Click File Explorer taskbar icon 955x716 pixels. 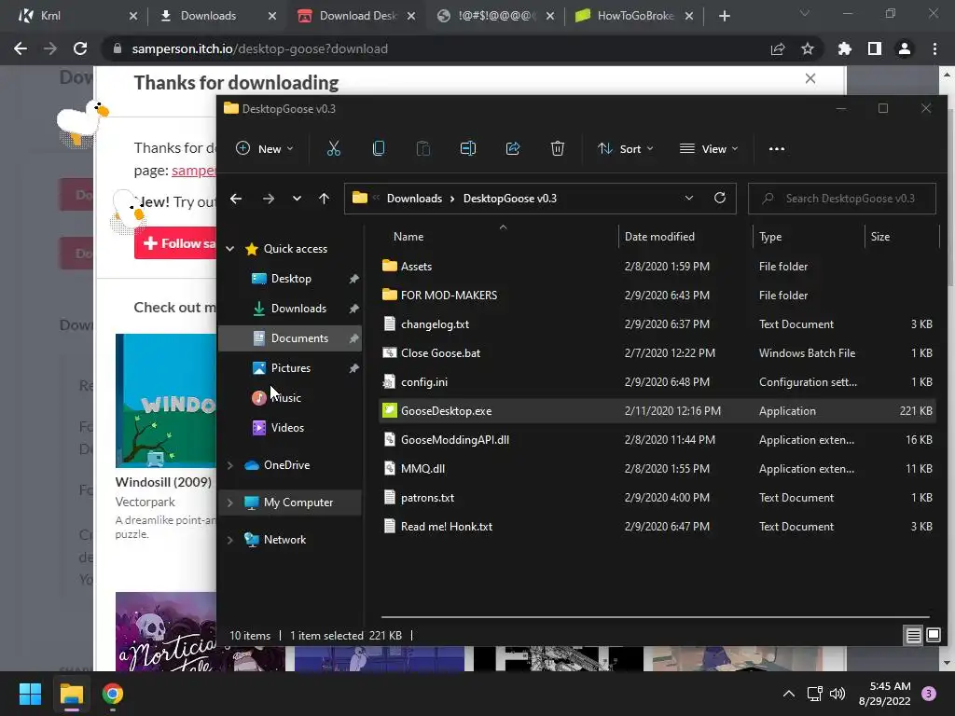(71, 694)
